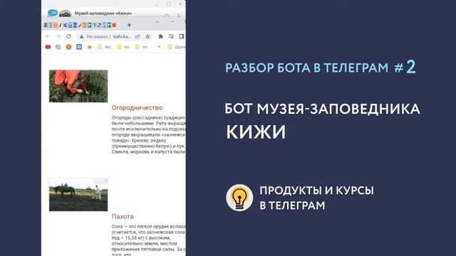The width and height of the screenshot is (456, 256).
Task: Open the orange round bookmark icon
Action: point(68,47)
